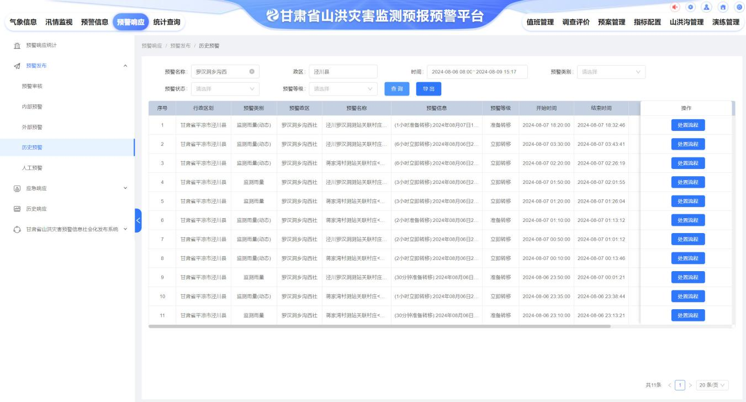Collapse the sidebar with the blue arrow handle
The height and width of the screenshot is (402, 746).
138,220
